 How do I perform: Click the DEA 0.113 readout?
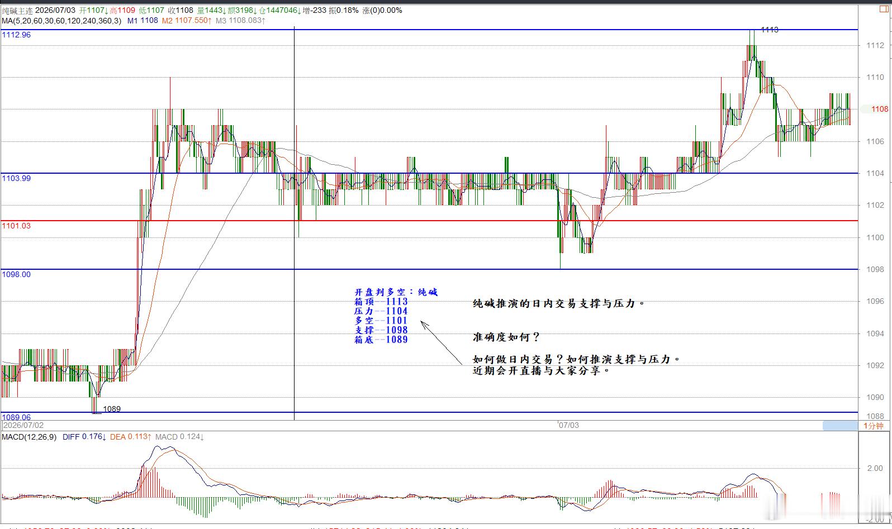coord(130,437)
